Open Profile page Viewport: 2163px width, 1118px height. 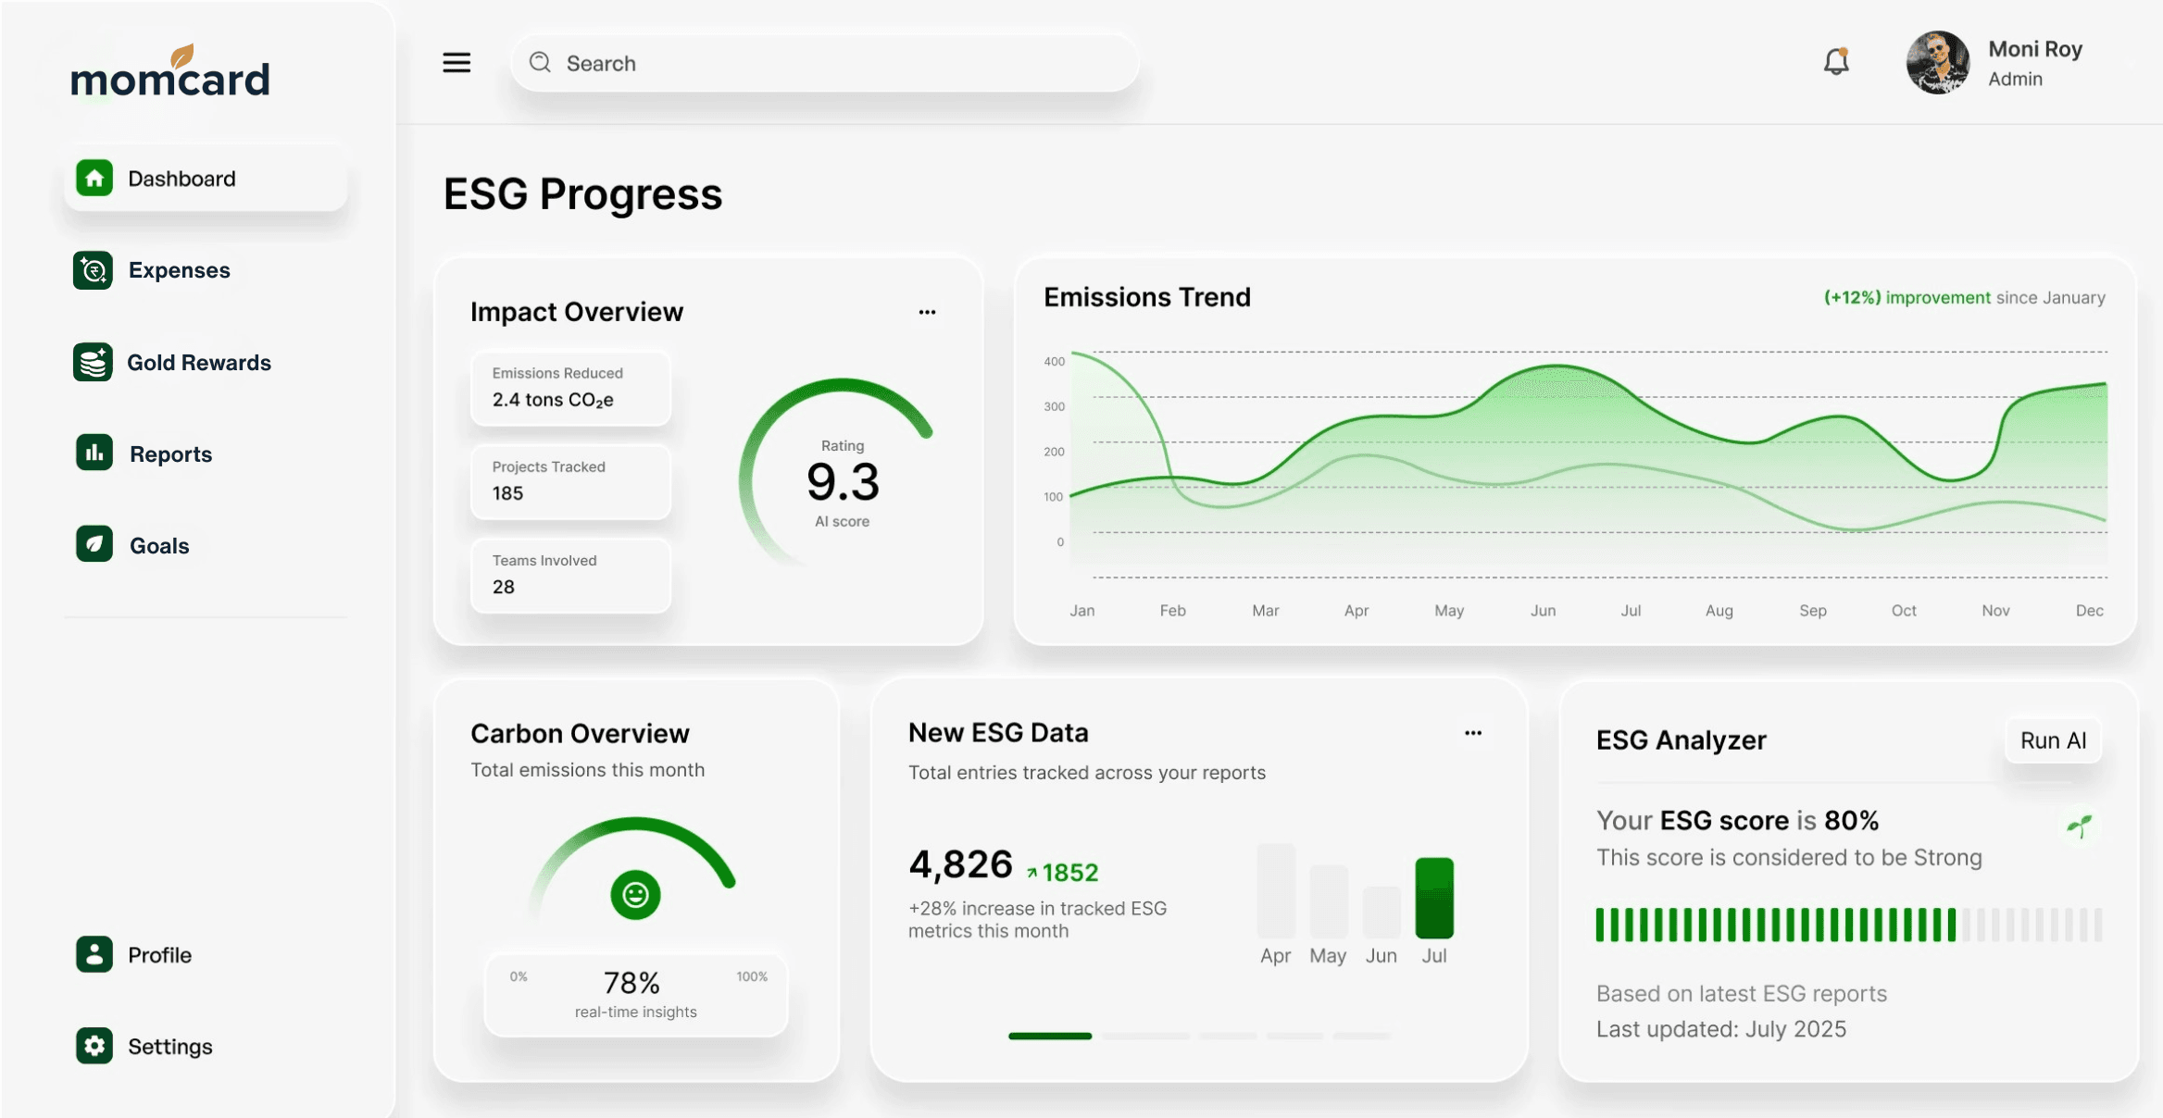click(133, 954)
